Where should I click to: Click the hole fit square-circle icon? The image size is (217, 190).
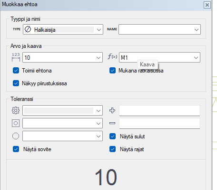(x=16, y=123)
